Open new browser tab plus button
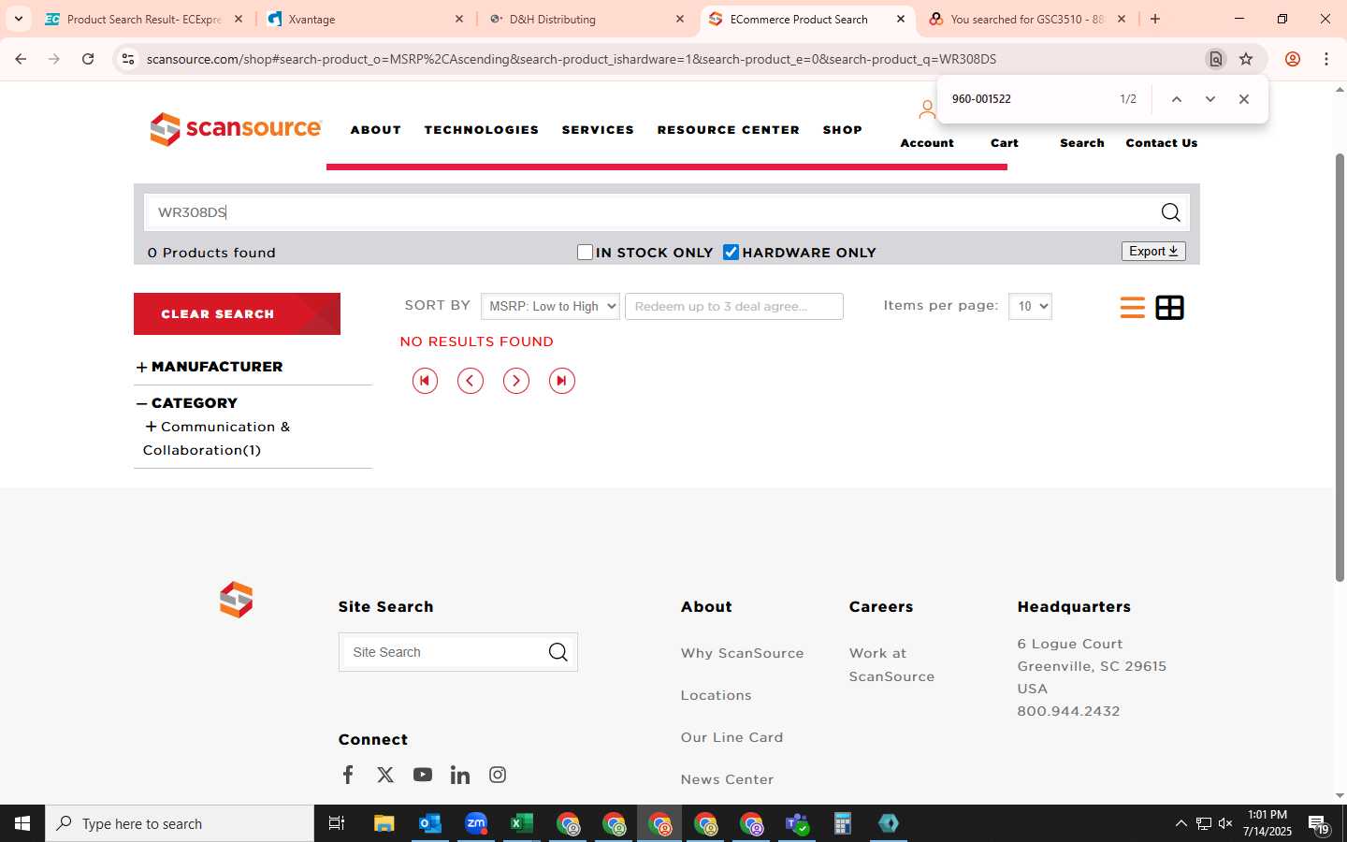The height and width of the screenshot is (842, 1347). tap(1155, 19)
